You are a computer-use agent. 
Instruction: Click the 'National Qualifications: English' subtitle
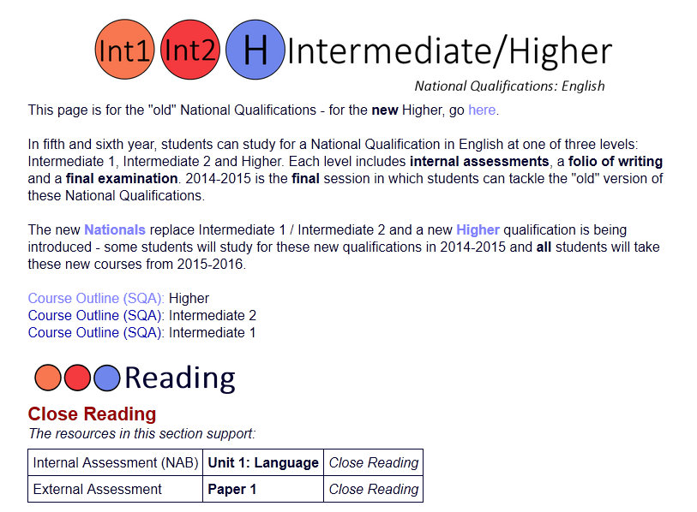pos(509,86)
